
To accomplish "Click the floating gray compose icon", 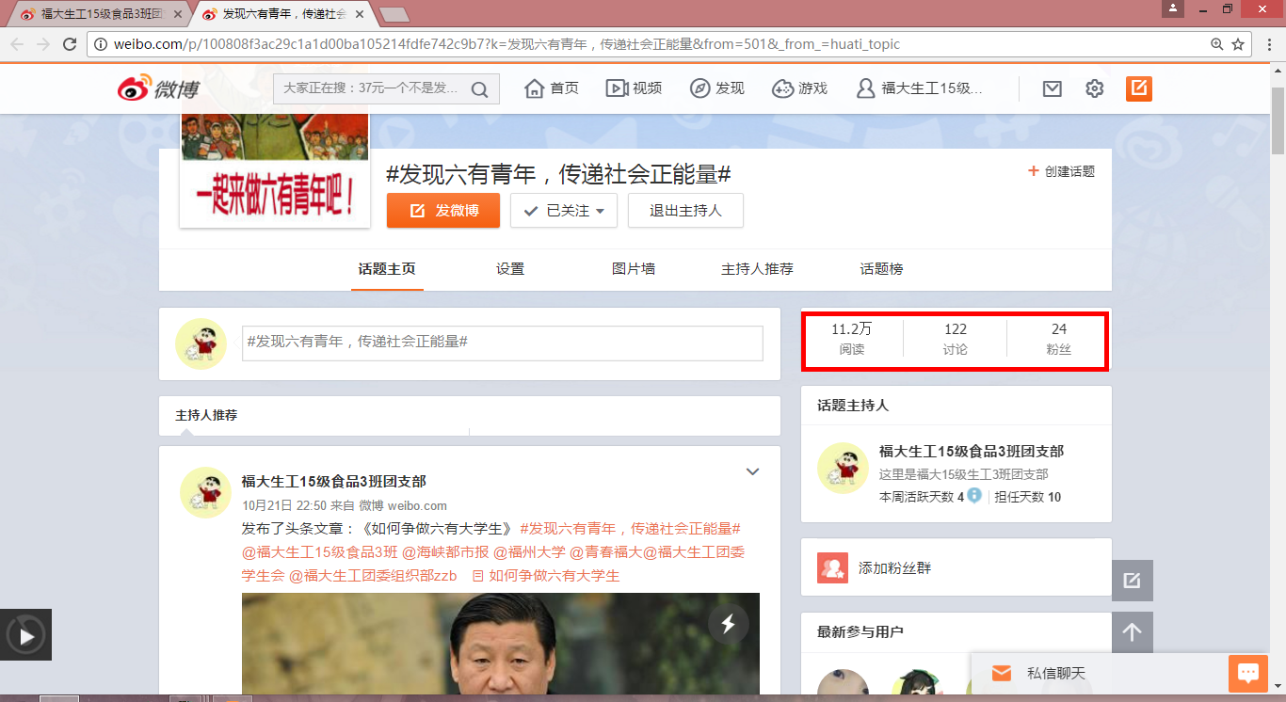I will click(x=1132, y=581).
